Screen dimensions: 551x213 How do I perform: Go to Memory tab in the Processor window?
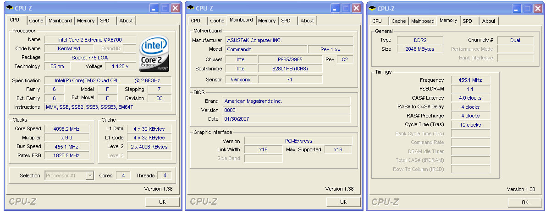point(85,21)
